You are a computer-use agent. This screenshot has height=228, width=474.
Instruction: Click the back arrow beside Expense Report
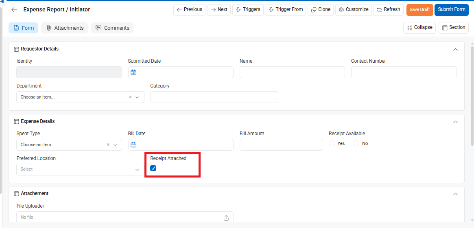coord(14,10)
